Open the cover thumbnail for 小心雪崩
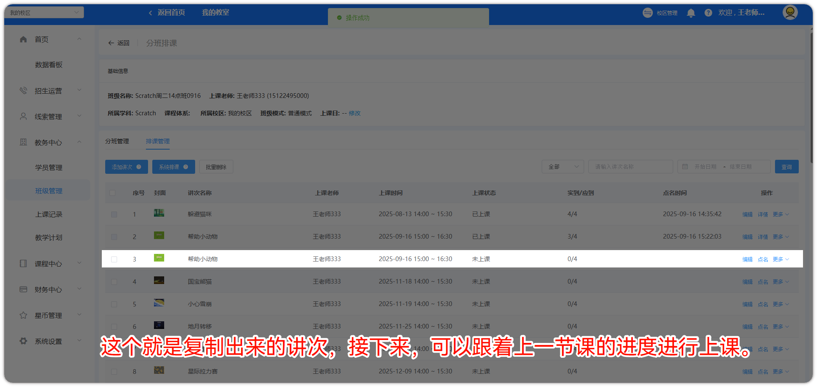Image resolution: width=817 pixels, height=387 pixels. (x=159, y=303)
